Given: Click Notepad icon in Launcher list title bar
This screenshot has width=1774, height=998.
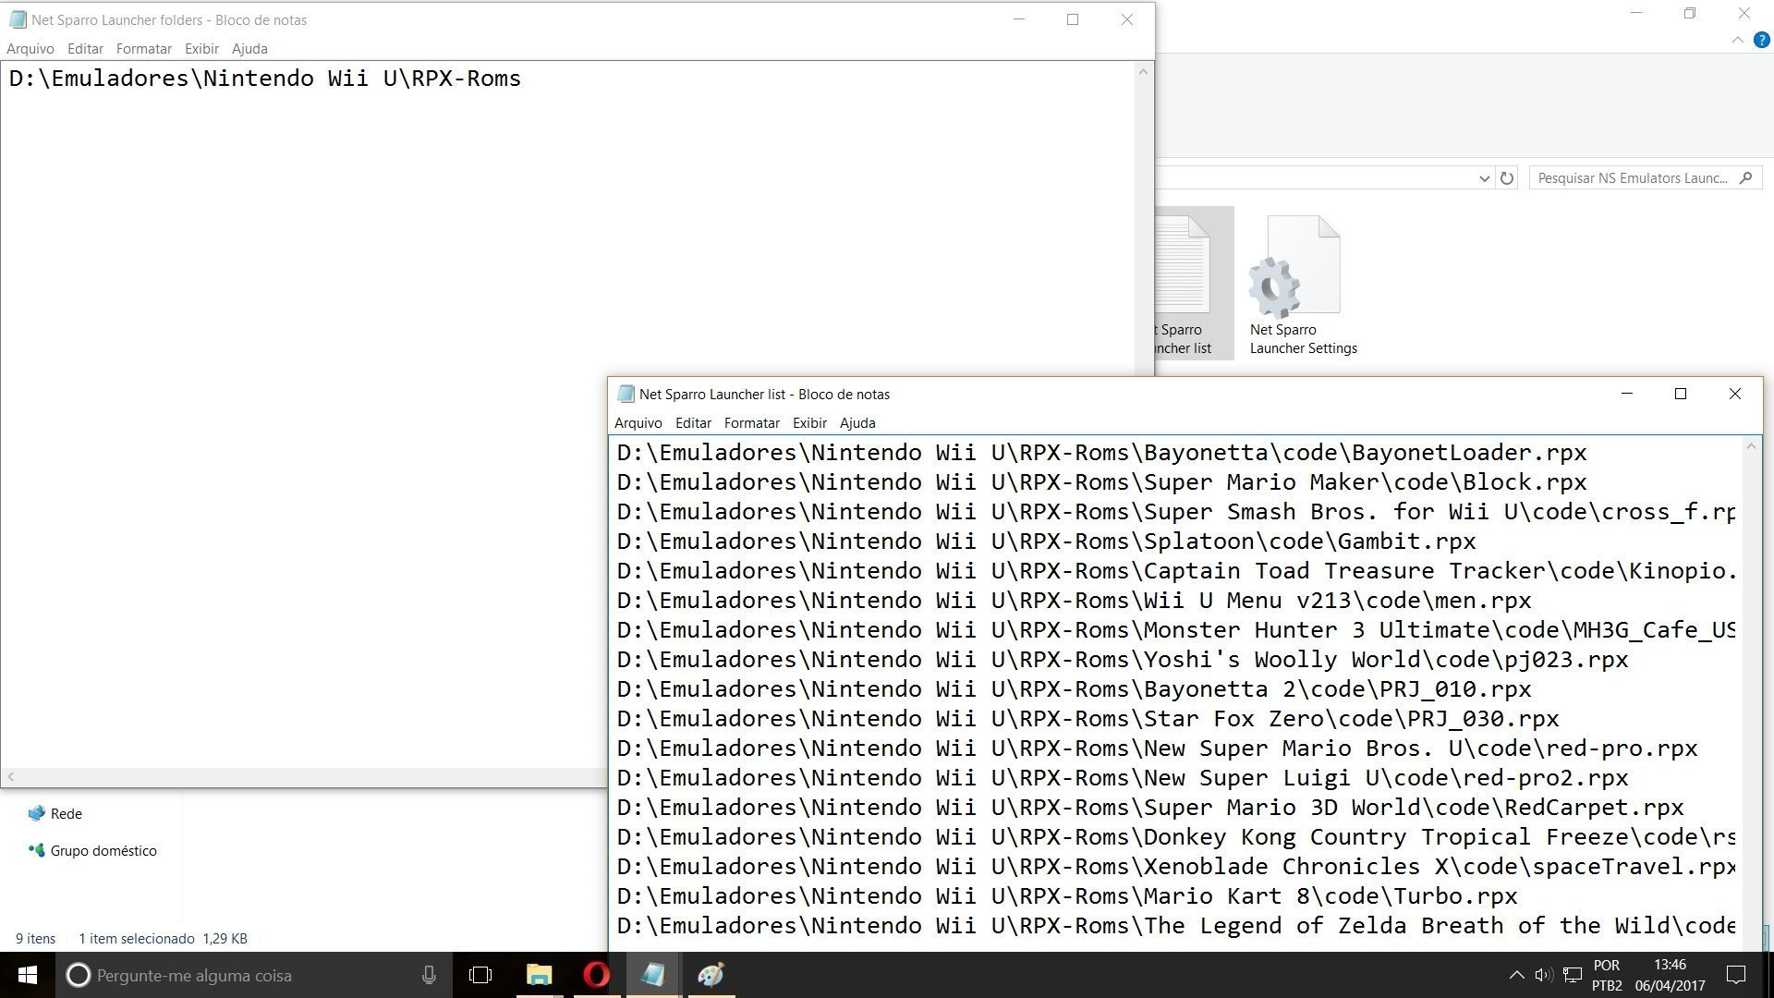Looking at the screenshot, I should 626,394.
